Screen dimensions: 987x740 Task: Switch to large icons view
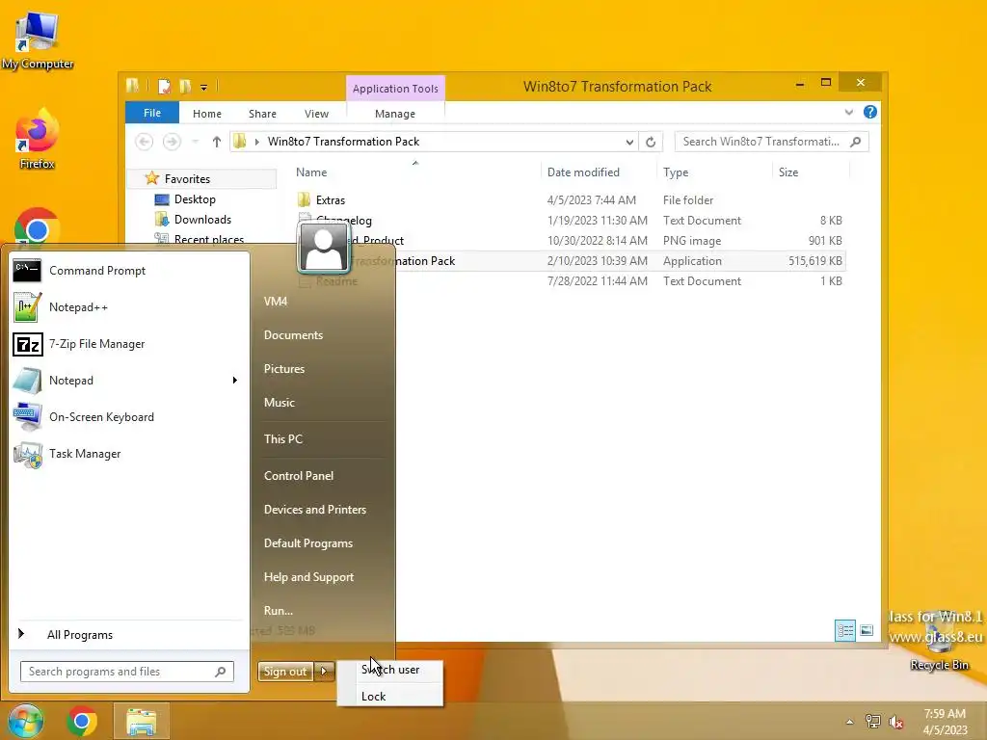pos(867,630)
